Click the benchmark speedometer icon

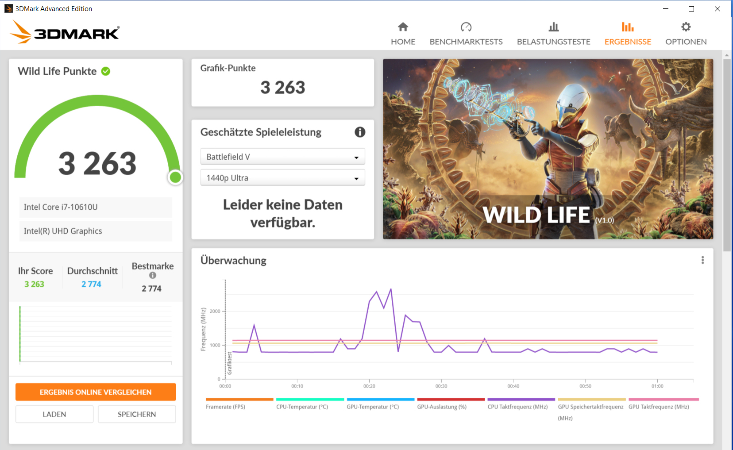coord(466,27)
